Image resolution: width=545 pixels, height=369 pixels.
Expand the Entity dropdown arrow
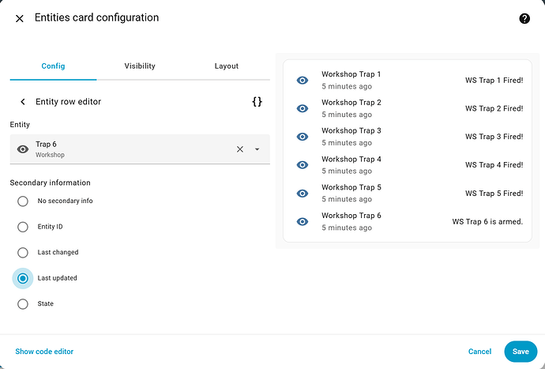tap(257, 149)
